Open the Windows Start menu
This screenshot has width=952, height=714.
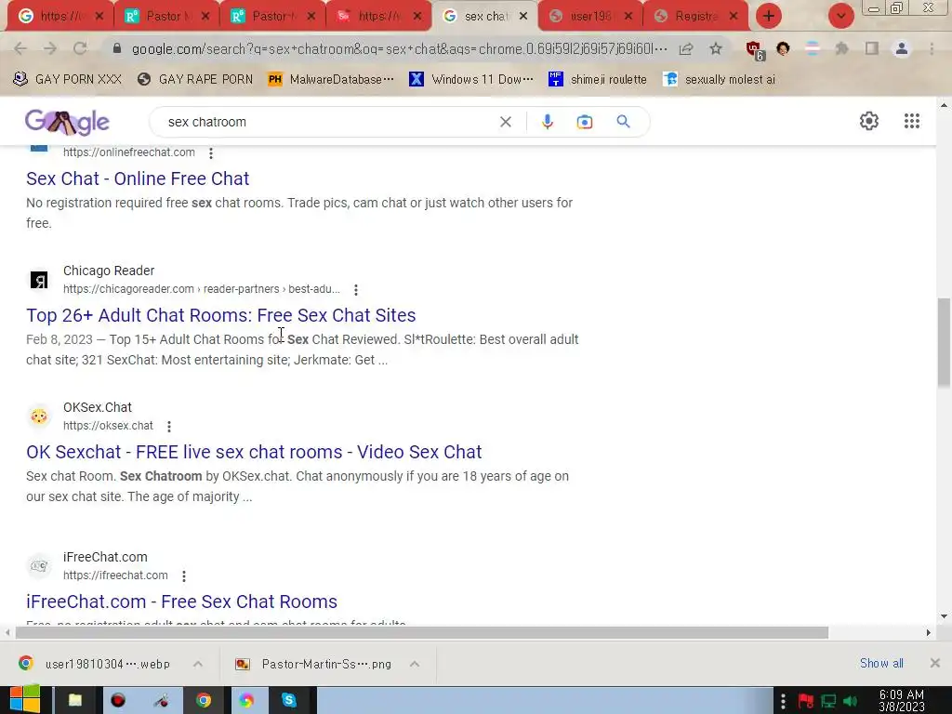(x=25, y=700)
